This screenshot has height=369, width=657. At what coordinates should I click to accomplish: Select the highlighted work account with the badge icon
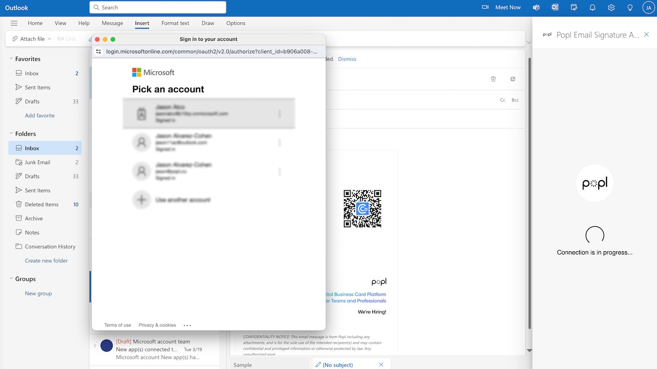(209, 114)
